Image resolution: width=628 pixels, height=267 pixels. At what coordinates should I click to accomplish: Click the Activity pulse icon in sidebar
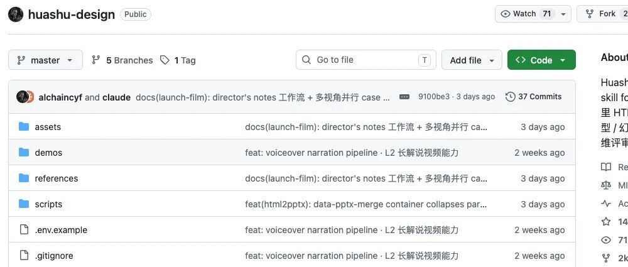point(606,204)
